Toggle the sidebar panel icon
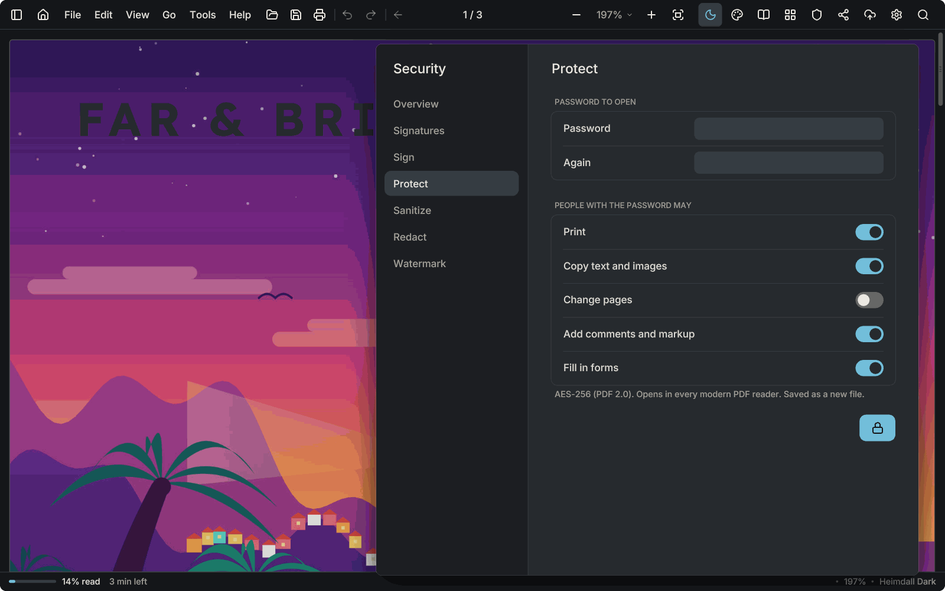This screenshot has width=945, height=591. tap(17, 15)
